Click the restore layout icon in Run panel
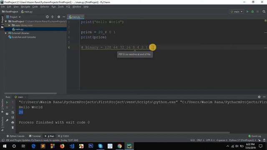The width and height of the screenshot is (267, 150). click(x=7, y=114)
